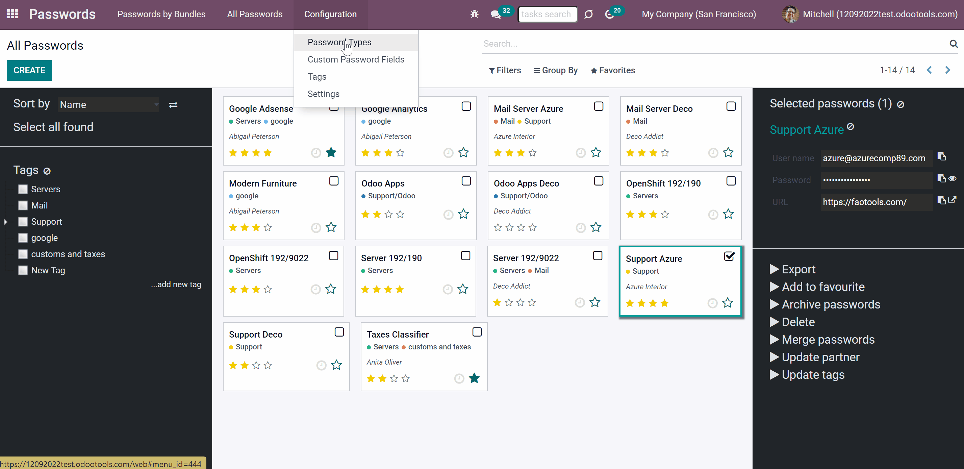Open the My Company (San Francisco) switcher
Viewport: 964px width, 469px height.
699,14
